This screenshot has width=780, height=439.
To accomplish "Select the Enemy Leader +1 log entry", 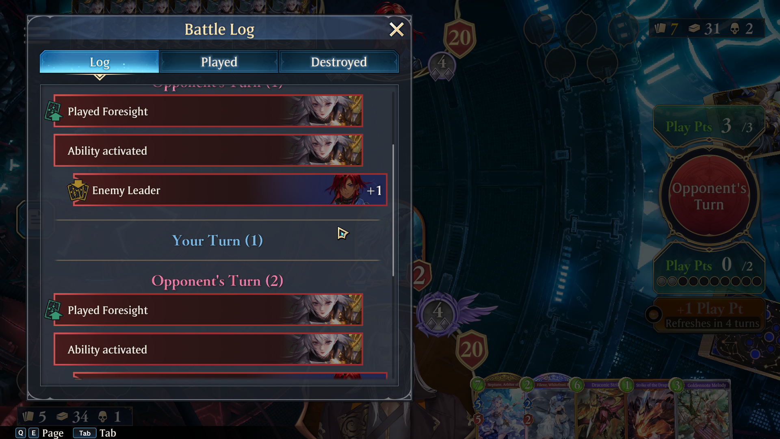I will click(230, 190).
